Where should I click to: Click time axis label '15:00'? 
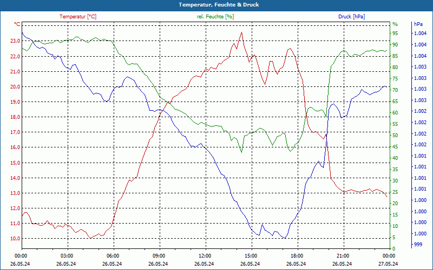(250, 256)
